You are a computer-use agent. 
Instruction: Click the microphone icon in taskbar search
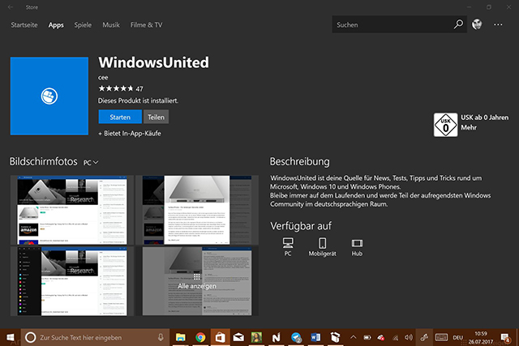click(161, 337)
